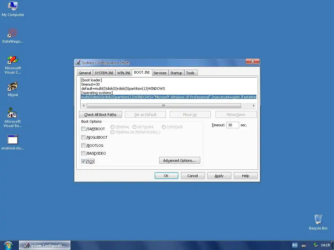Image resolution: width=334 pixels, height=250 pixels.
Task: Close the System Configuration Utility window
Action: pyautogui.click(x=252, y=61)
